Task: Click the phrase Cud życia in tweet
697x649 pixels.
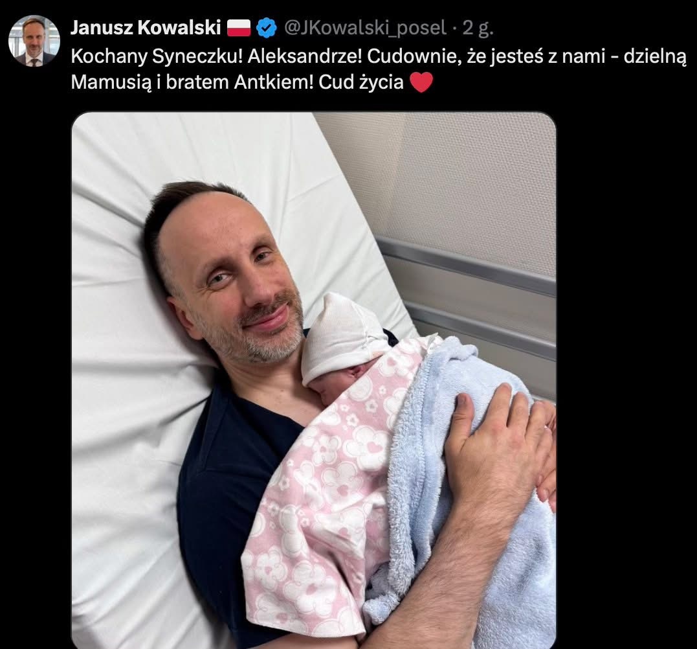Action: click(x=360, y=82)
